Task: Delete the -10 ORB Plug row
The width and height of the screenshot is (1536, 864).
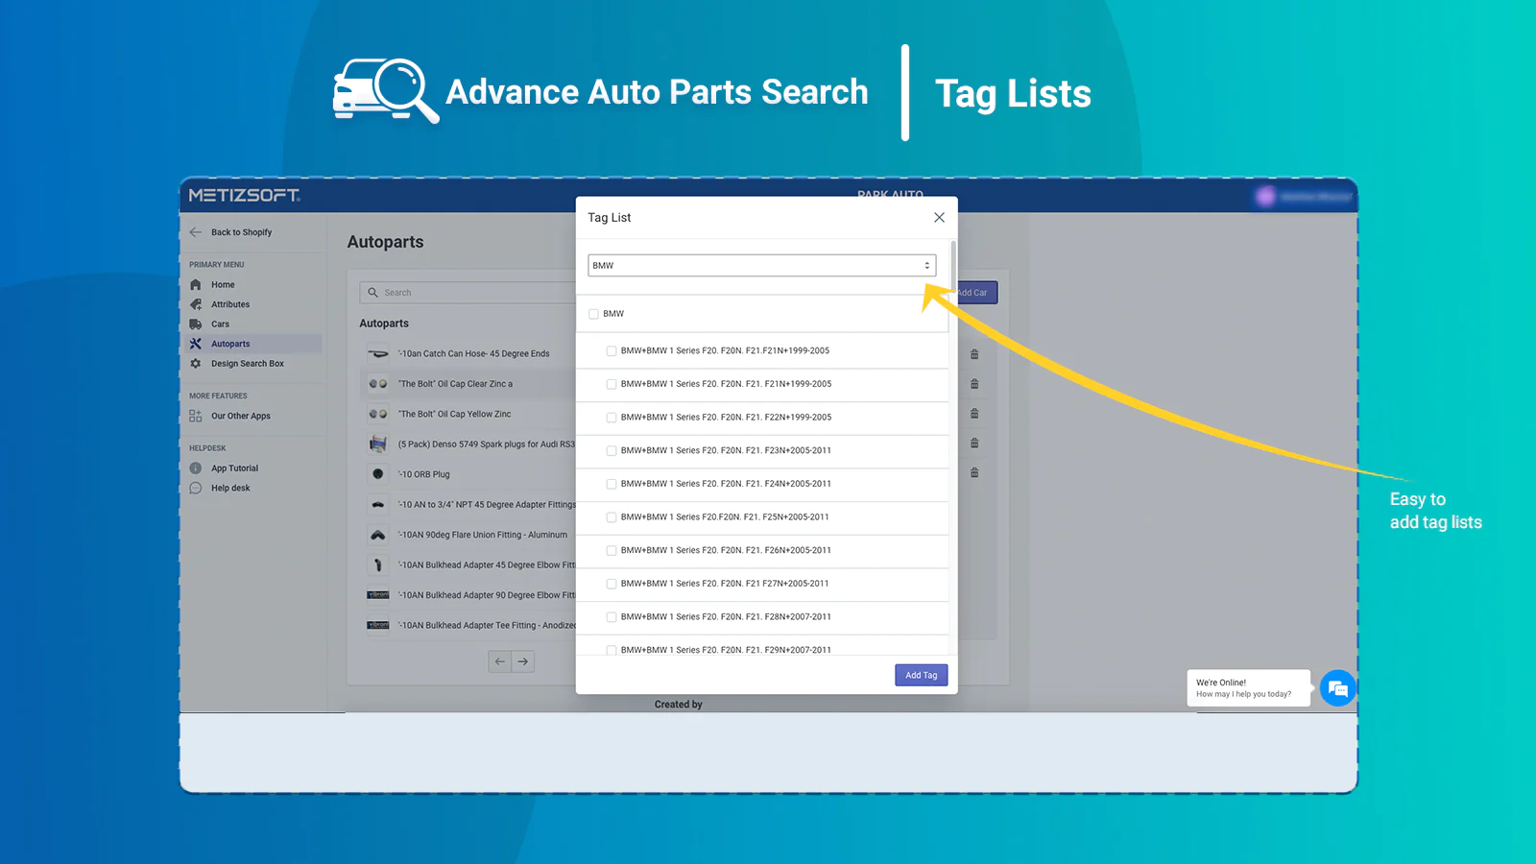Action: click(974, 473)
